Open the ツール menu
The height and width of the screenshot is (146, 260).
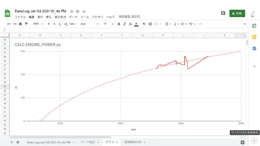(85, 17)
